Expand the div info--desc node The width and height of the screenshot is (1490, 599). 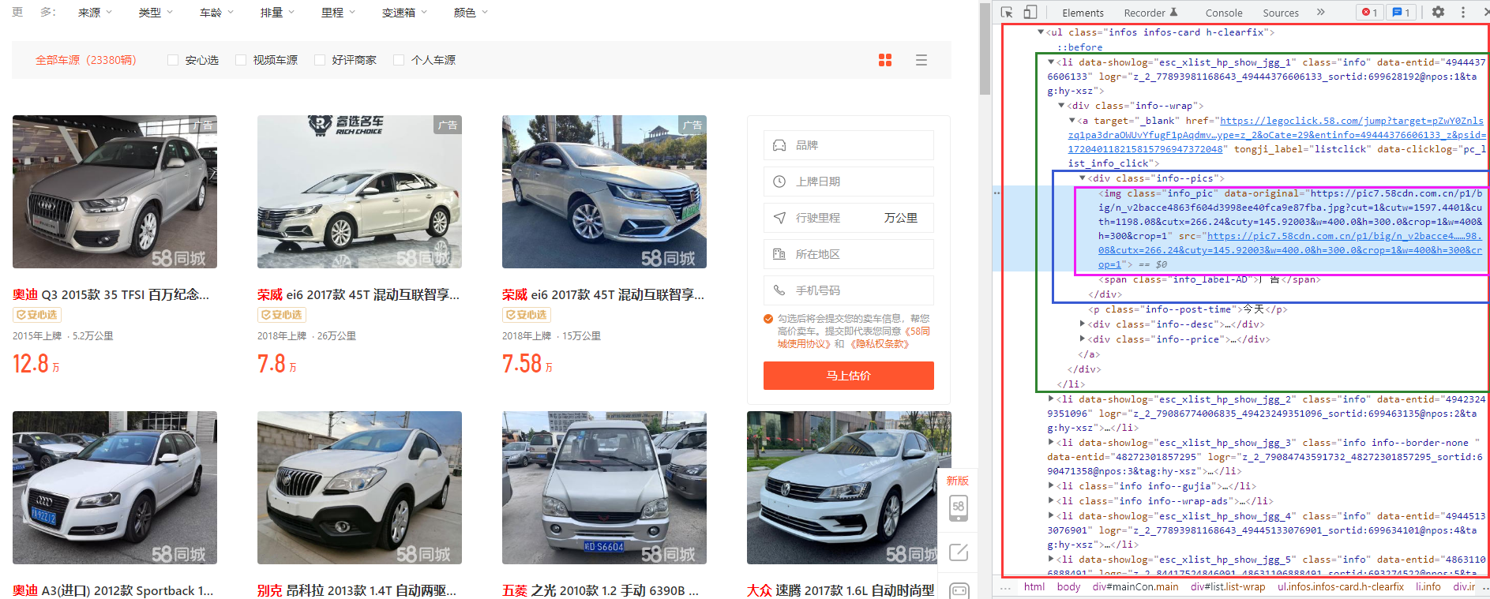pos(1083,324)
